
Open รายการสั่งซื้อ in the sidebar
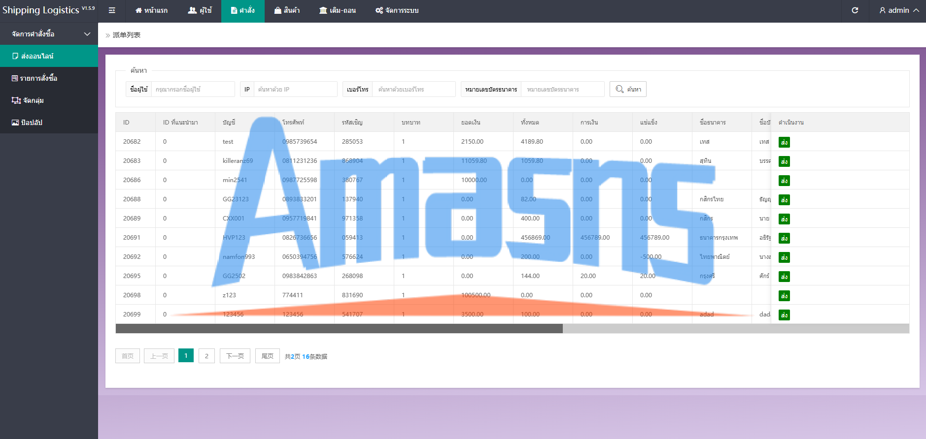click(49, 78)
